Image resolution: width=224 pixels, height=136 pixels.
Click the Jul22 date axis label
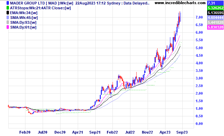tap(130, 132)
